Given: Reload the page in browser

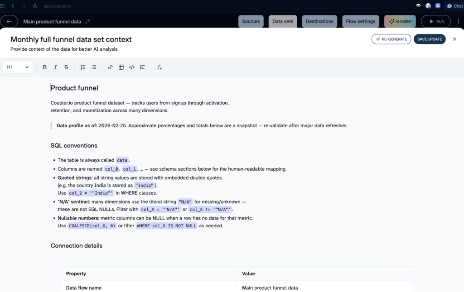Looking at the screenshot, I should [35, 6].
